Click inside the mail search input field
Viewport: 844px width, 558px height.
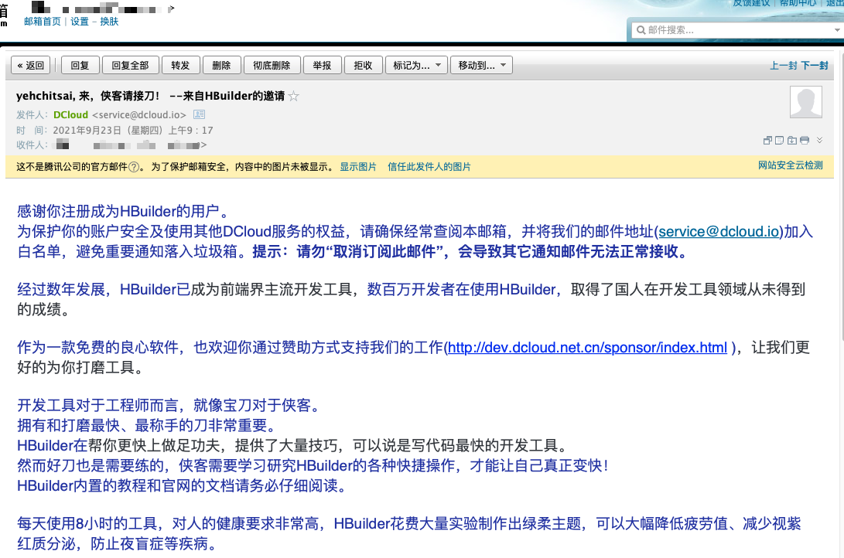click(719, 29)
